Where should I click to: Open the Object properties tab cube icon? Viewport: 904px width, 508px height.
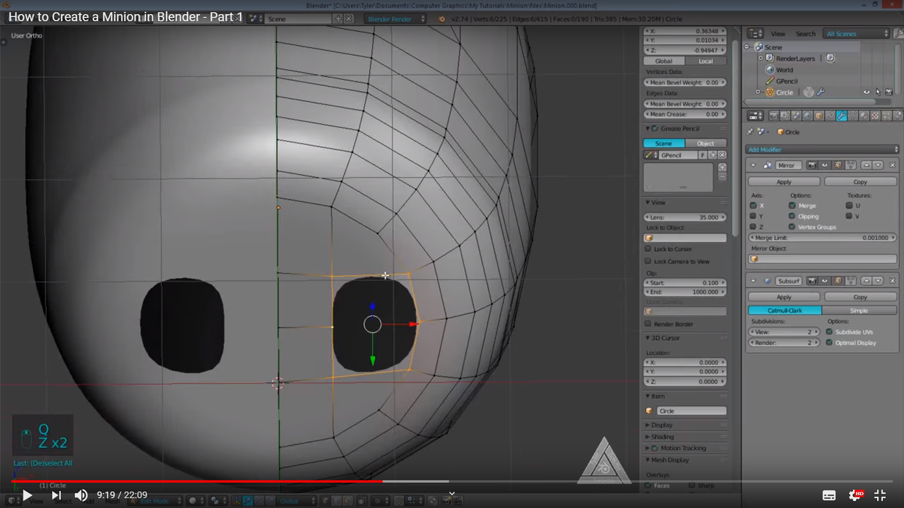pos(819,116)
